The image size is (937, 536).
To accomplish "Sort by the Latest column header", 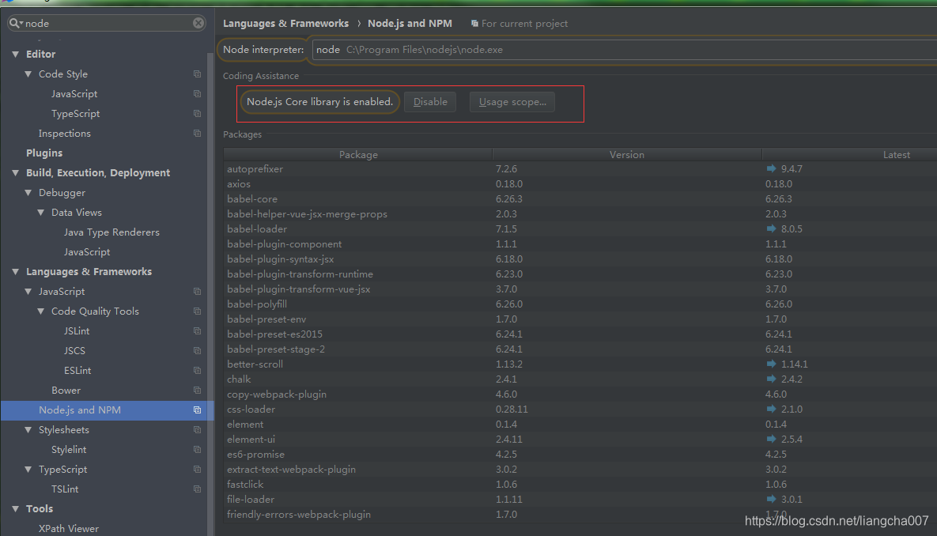I will (x=850, y=155).
